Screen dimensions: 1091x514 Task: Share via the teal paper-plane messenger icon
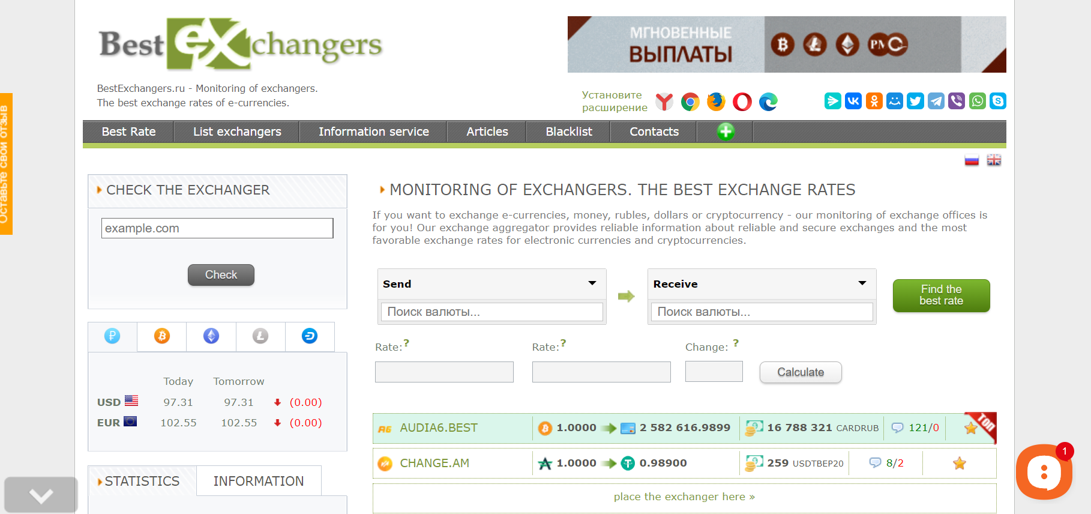coord(832,101)
